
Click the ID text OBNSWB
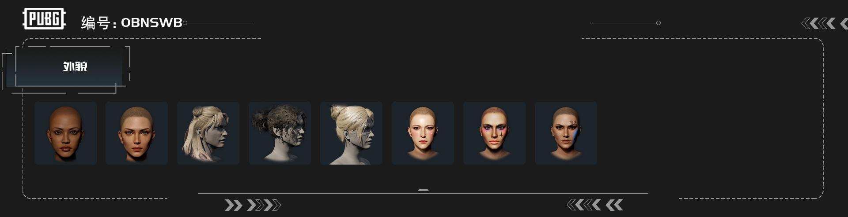point(151,23)
